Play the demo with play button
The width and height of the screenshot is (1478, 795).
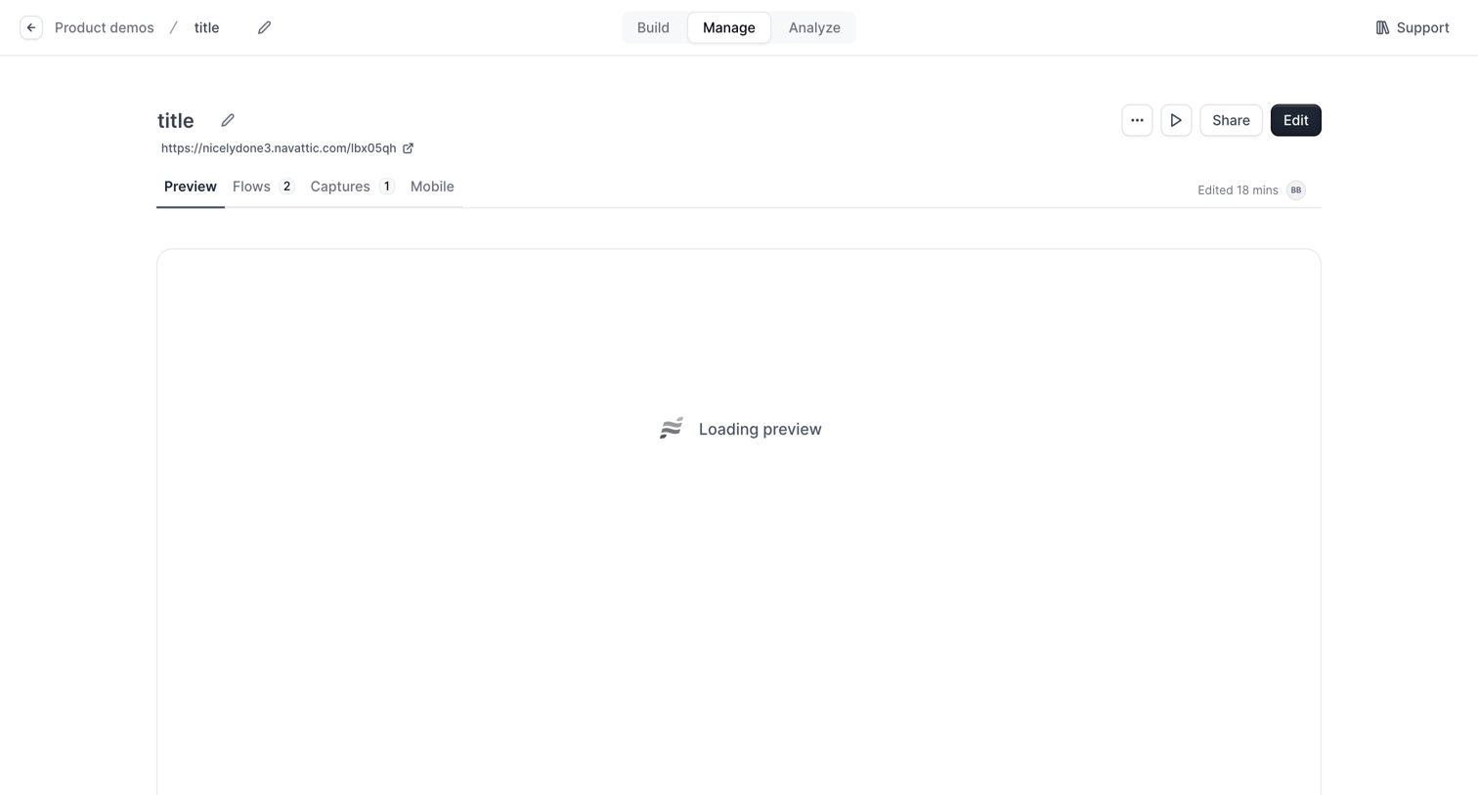(x=1176, y=120)
